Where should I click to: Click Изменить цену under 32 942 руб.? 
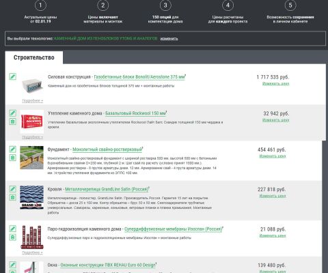click(276, 120)
